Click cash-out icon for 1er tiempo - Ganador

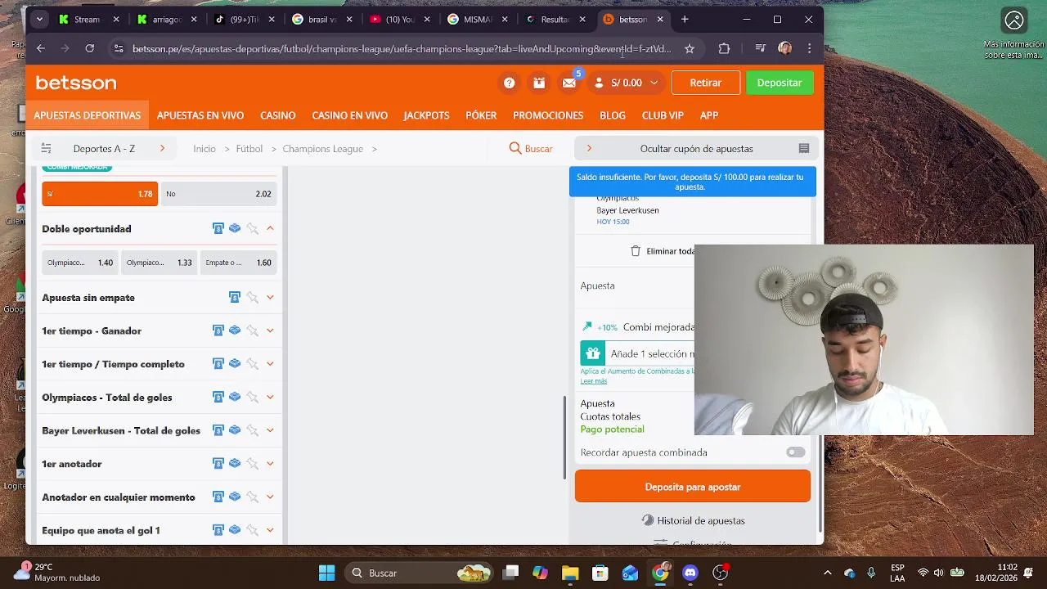[218, 330]
